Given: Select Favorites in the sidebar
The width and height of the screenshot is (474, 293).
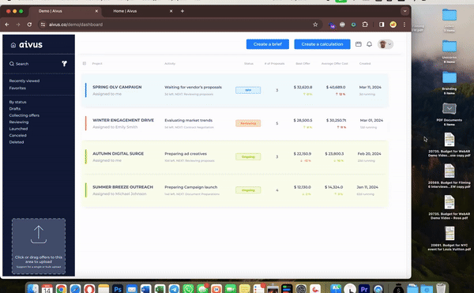Looking at the screenshot, I should 17,88.
